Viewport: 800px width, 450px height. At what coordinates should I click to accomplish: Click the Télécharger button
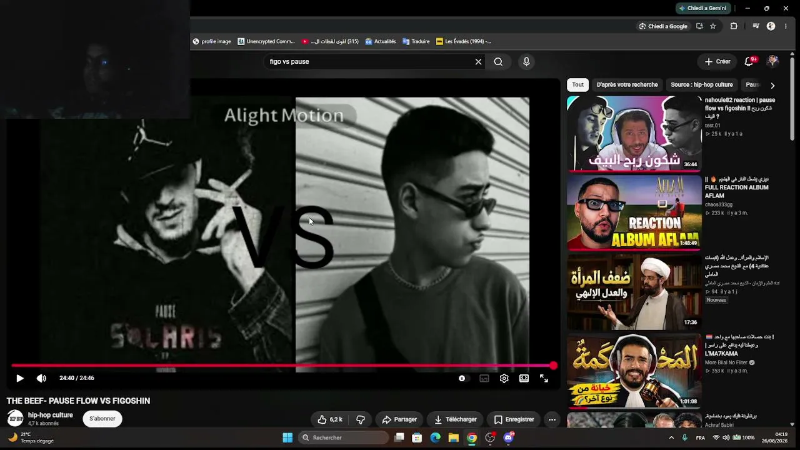pos(456,419)
